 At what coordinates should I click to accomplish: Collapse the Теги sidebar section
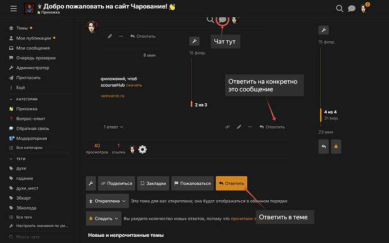pos(16,159)
